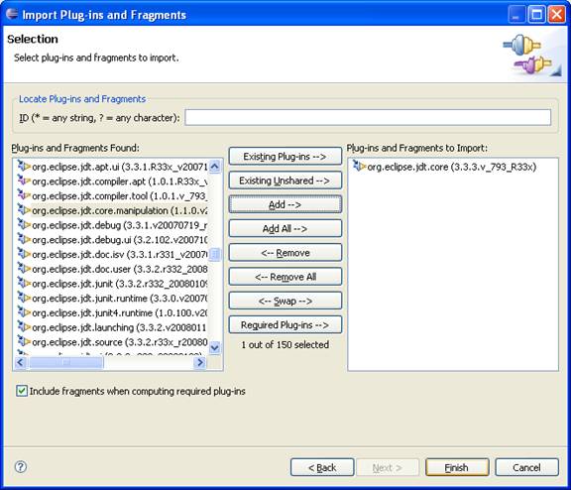The height and width of the screenshot is (490, 571).
Task: Click the plug-in icon beside org.eclipse.jdt.apt.ui
Action: click(x=24, y=166)
